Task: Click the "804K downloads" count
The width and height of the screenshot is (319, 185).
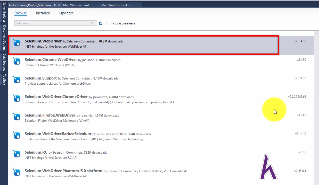Action: click(x=139, y=134)
